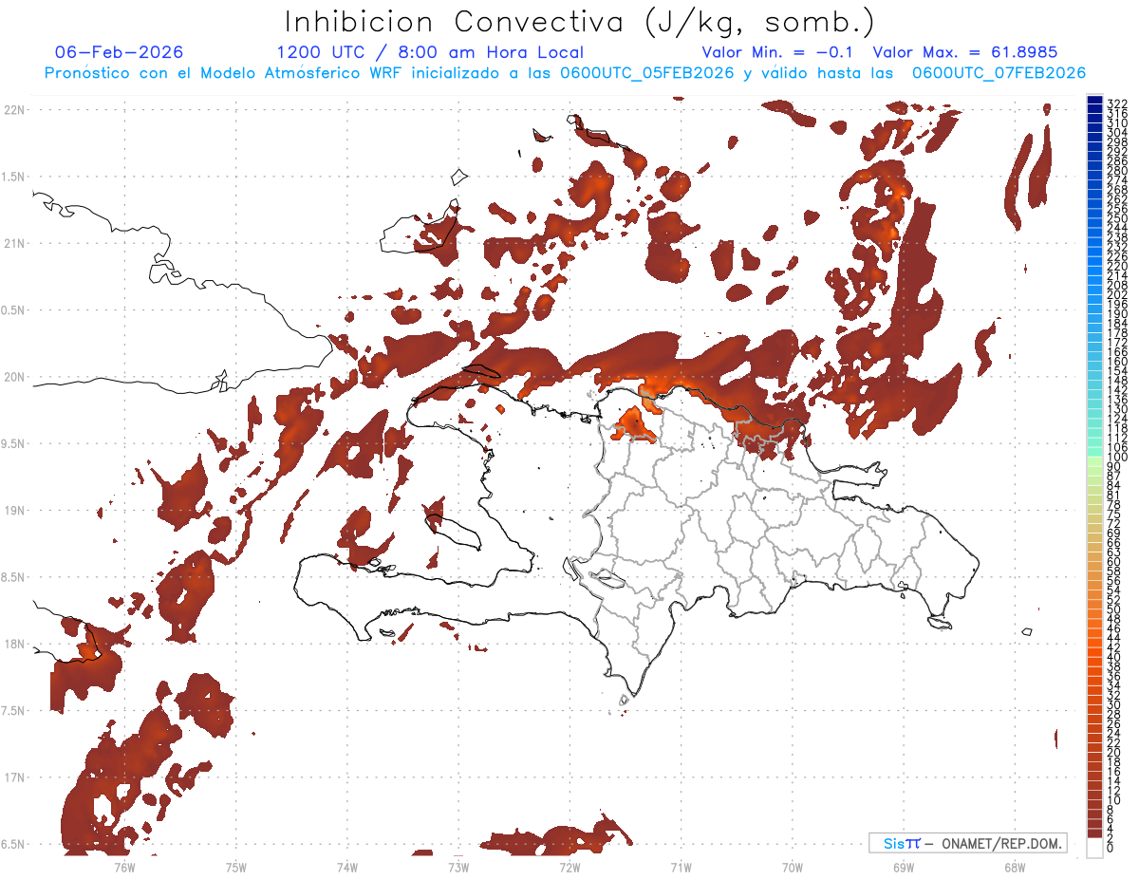Click the "73W" longitude label

click(x=457, y=866)
